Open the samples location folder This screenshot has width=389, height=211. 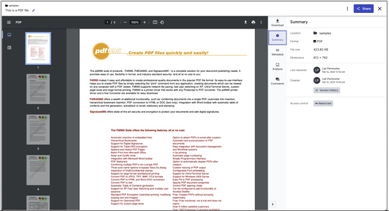322,33
